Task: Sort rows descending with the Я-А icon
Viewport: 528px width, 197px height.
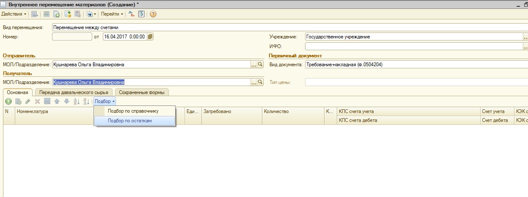Action: pos(86,101)
